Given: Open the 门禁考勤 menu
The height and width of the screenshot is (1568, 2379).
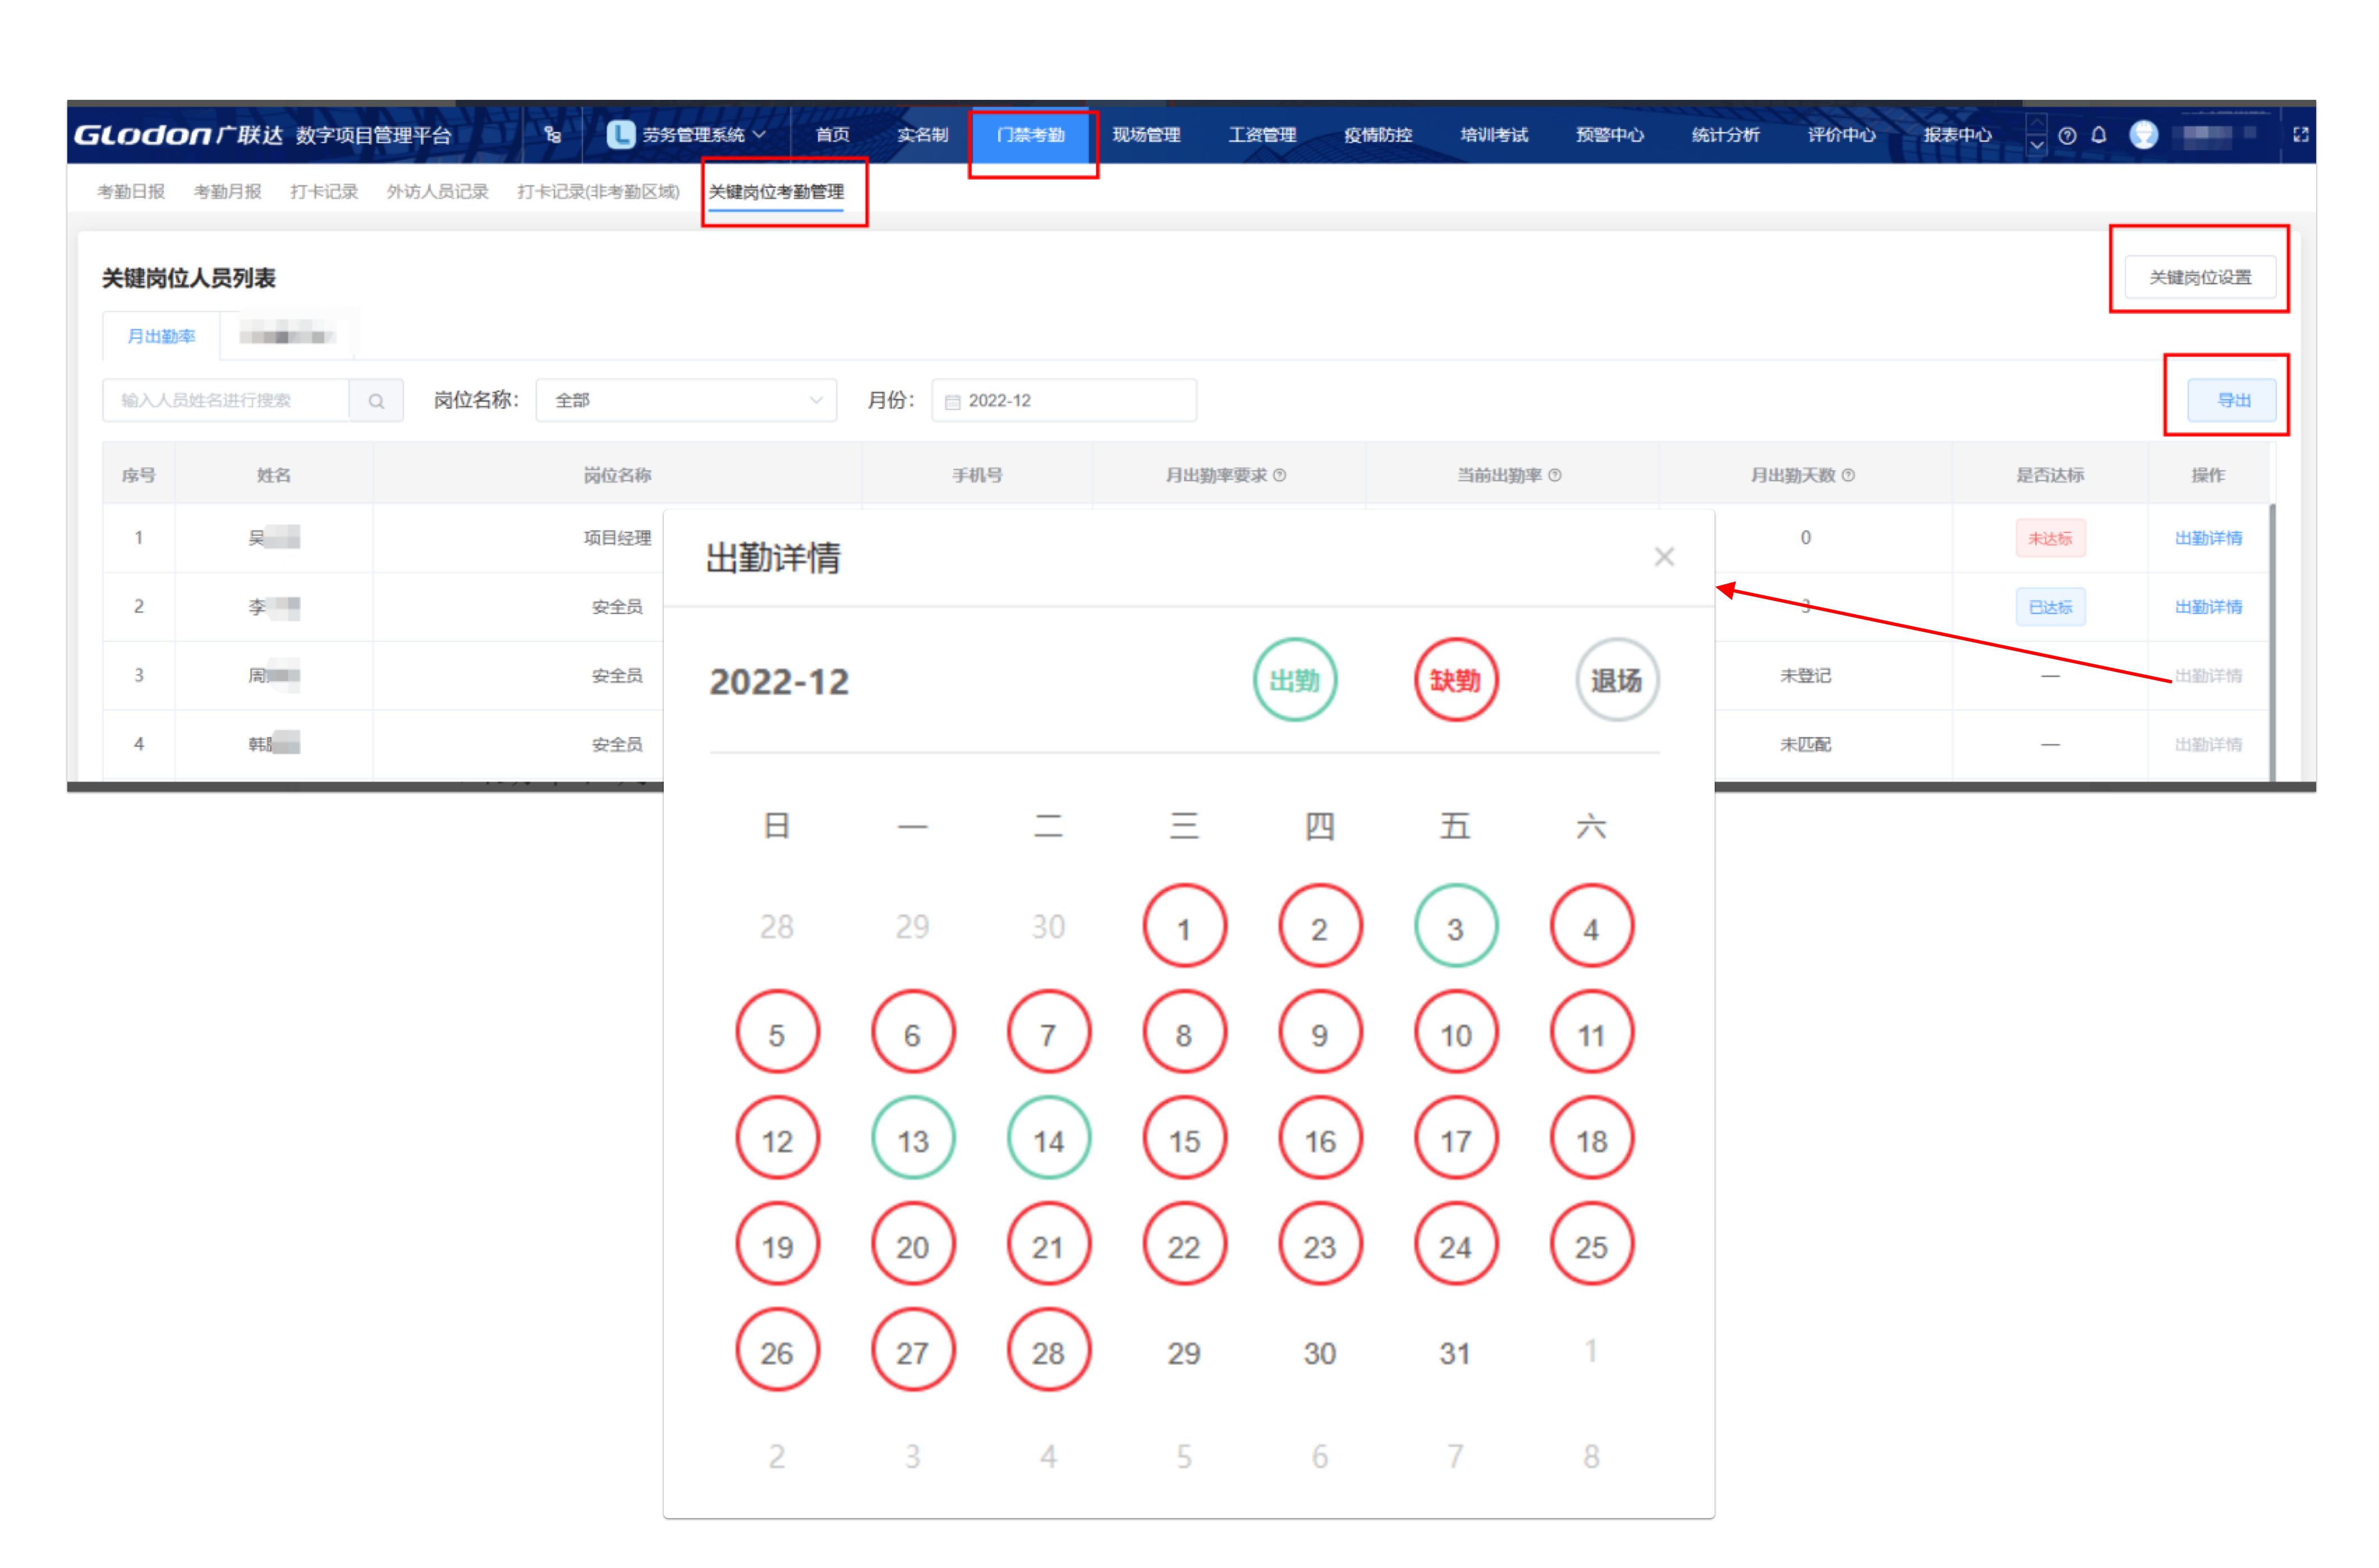Looking at the screenshot, I should click(1030, 135).
